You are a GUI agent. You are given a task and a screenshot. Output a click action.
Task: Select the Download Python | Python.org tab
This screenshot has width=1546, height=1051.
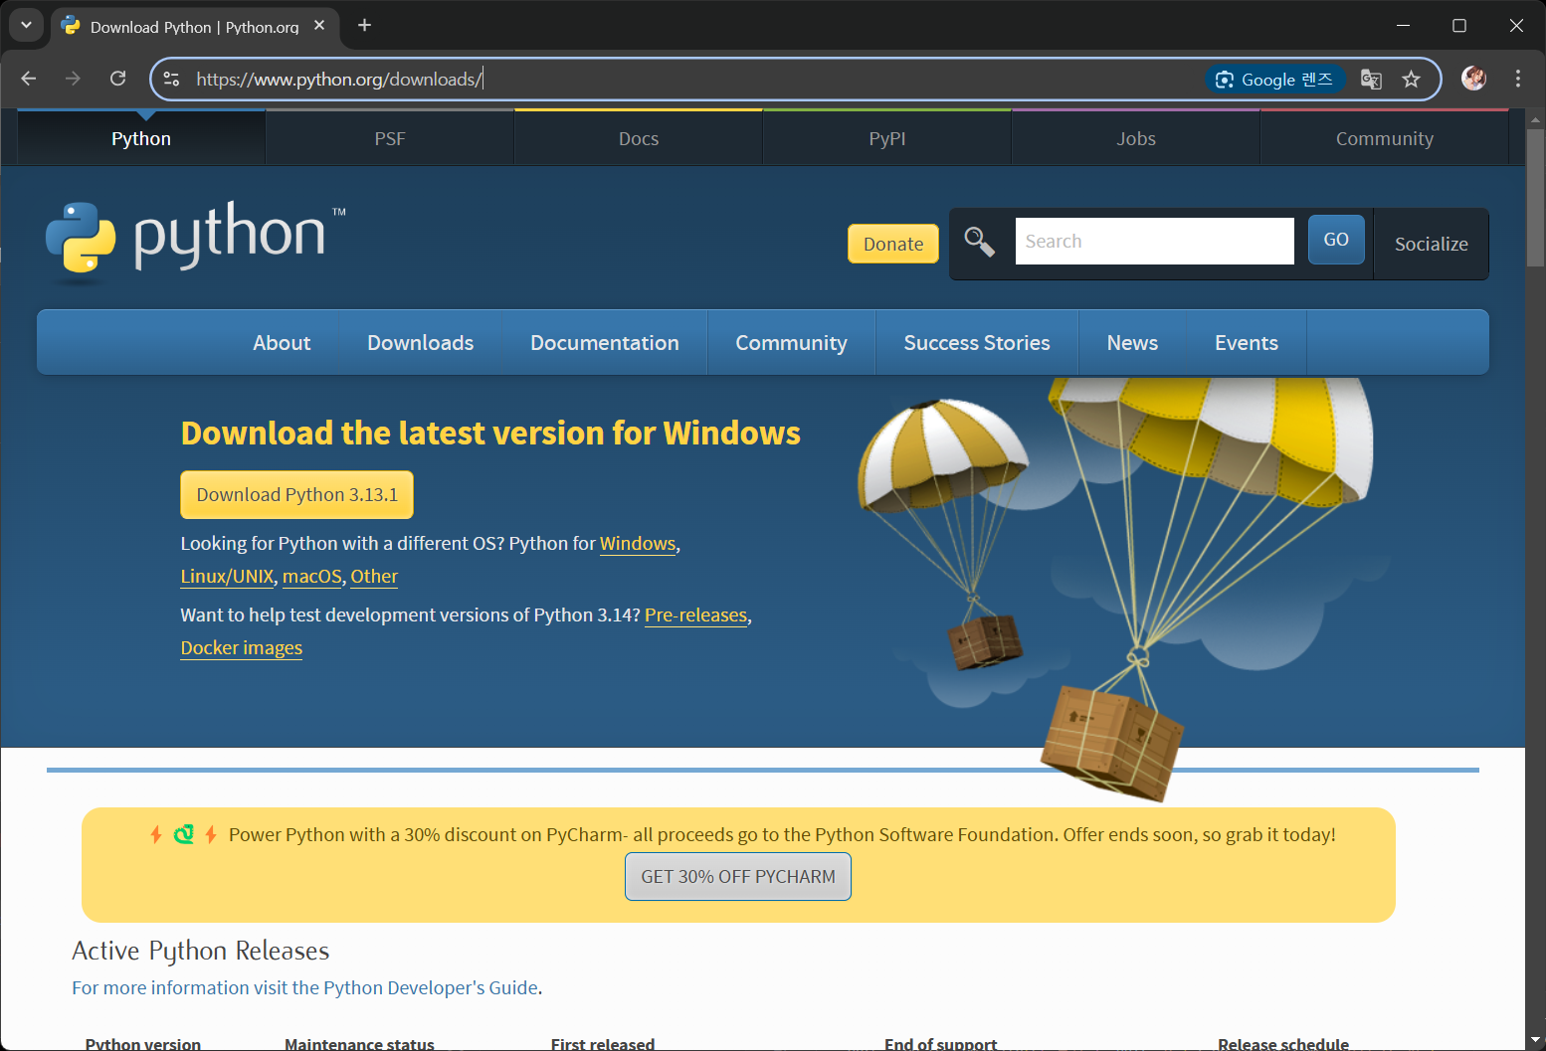pos(194,27)
